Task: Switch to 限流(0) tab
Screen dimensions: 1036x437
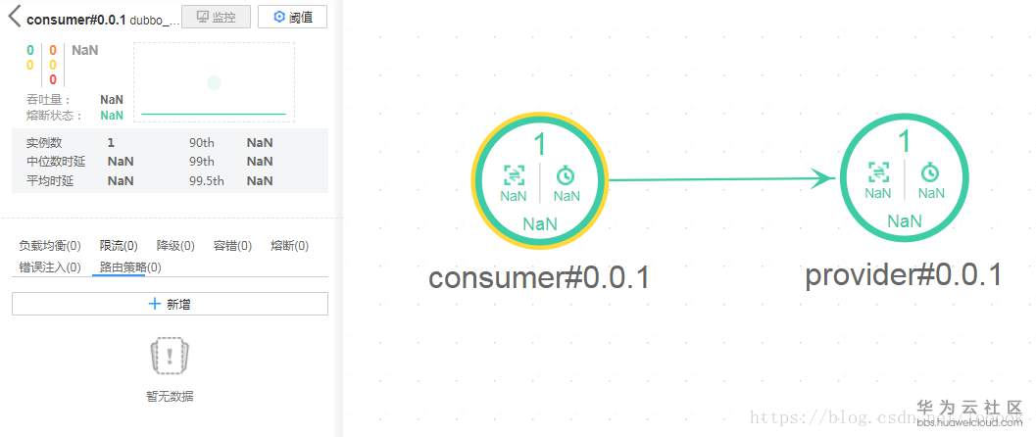Action: coord(119,246)
